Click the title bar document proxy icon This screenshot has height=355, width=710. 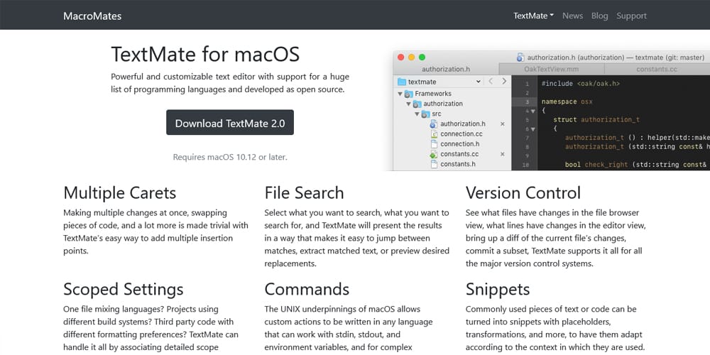coord(520,58)
